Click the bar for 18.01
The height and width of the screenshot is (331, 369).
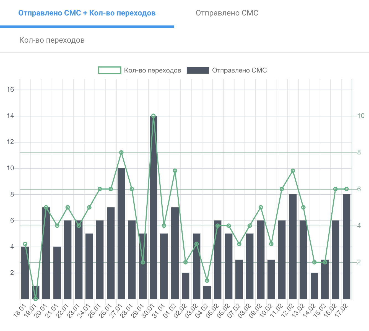click(x=25, y=273)
